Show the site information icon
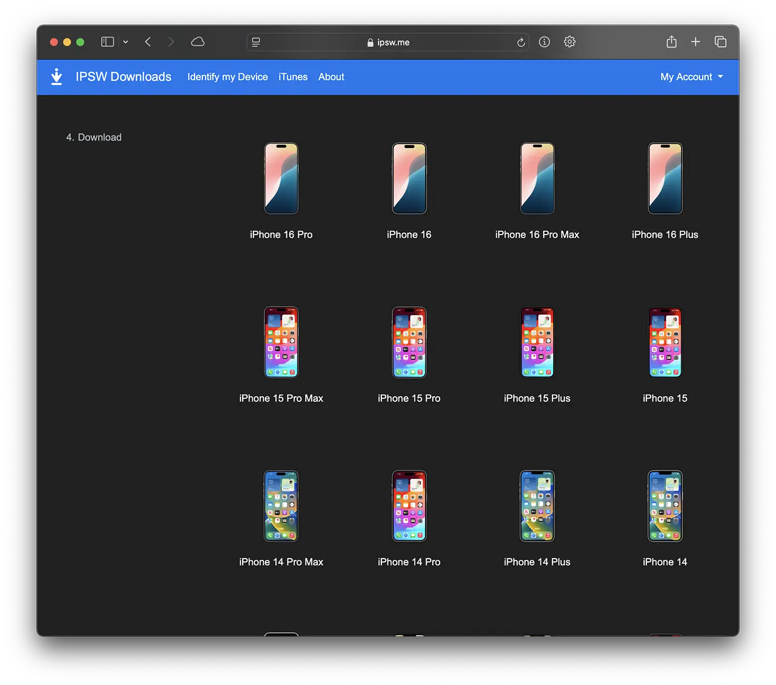 pos(544,42)
